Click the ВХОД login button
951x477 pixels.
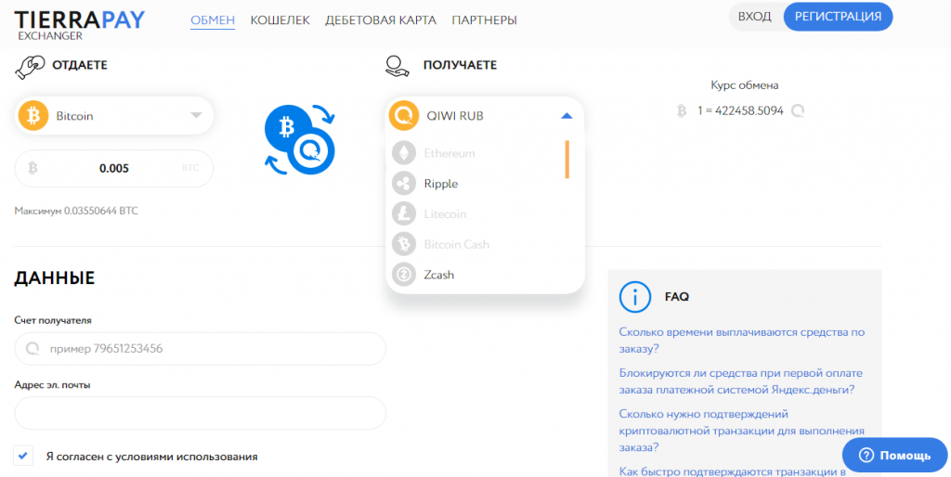[754, 17]
